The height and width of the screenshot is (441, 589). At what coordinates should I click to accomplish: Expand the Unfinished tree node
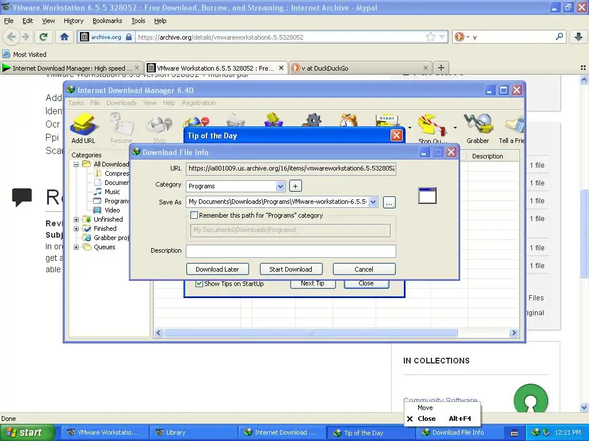pos(77,219)
